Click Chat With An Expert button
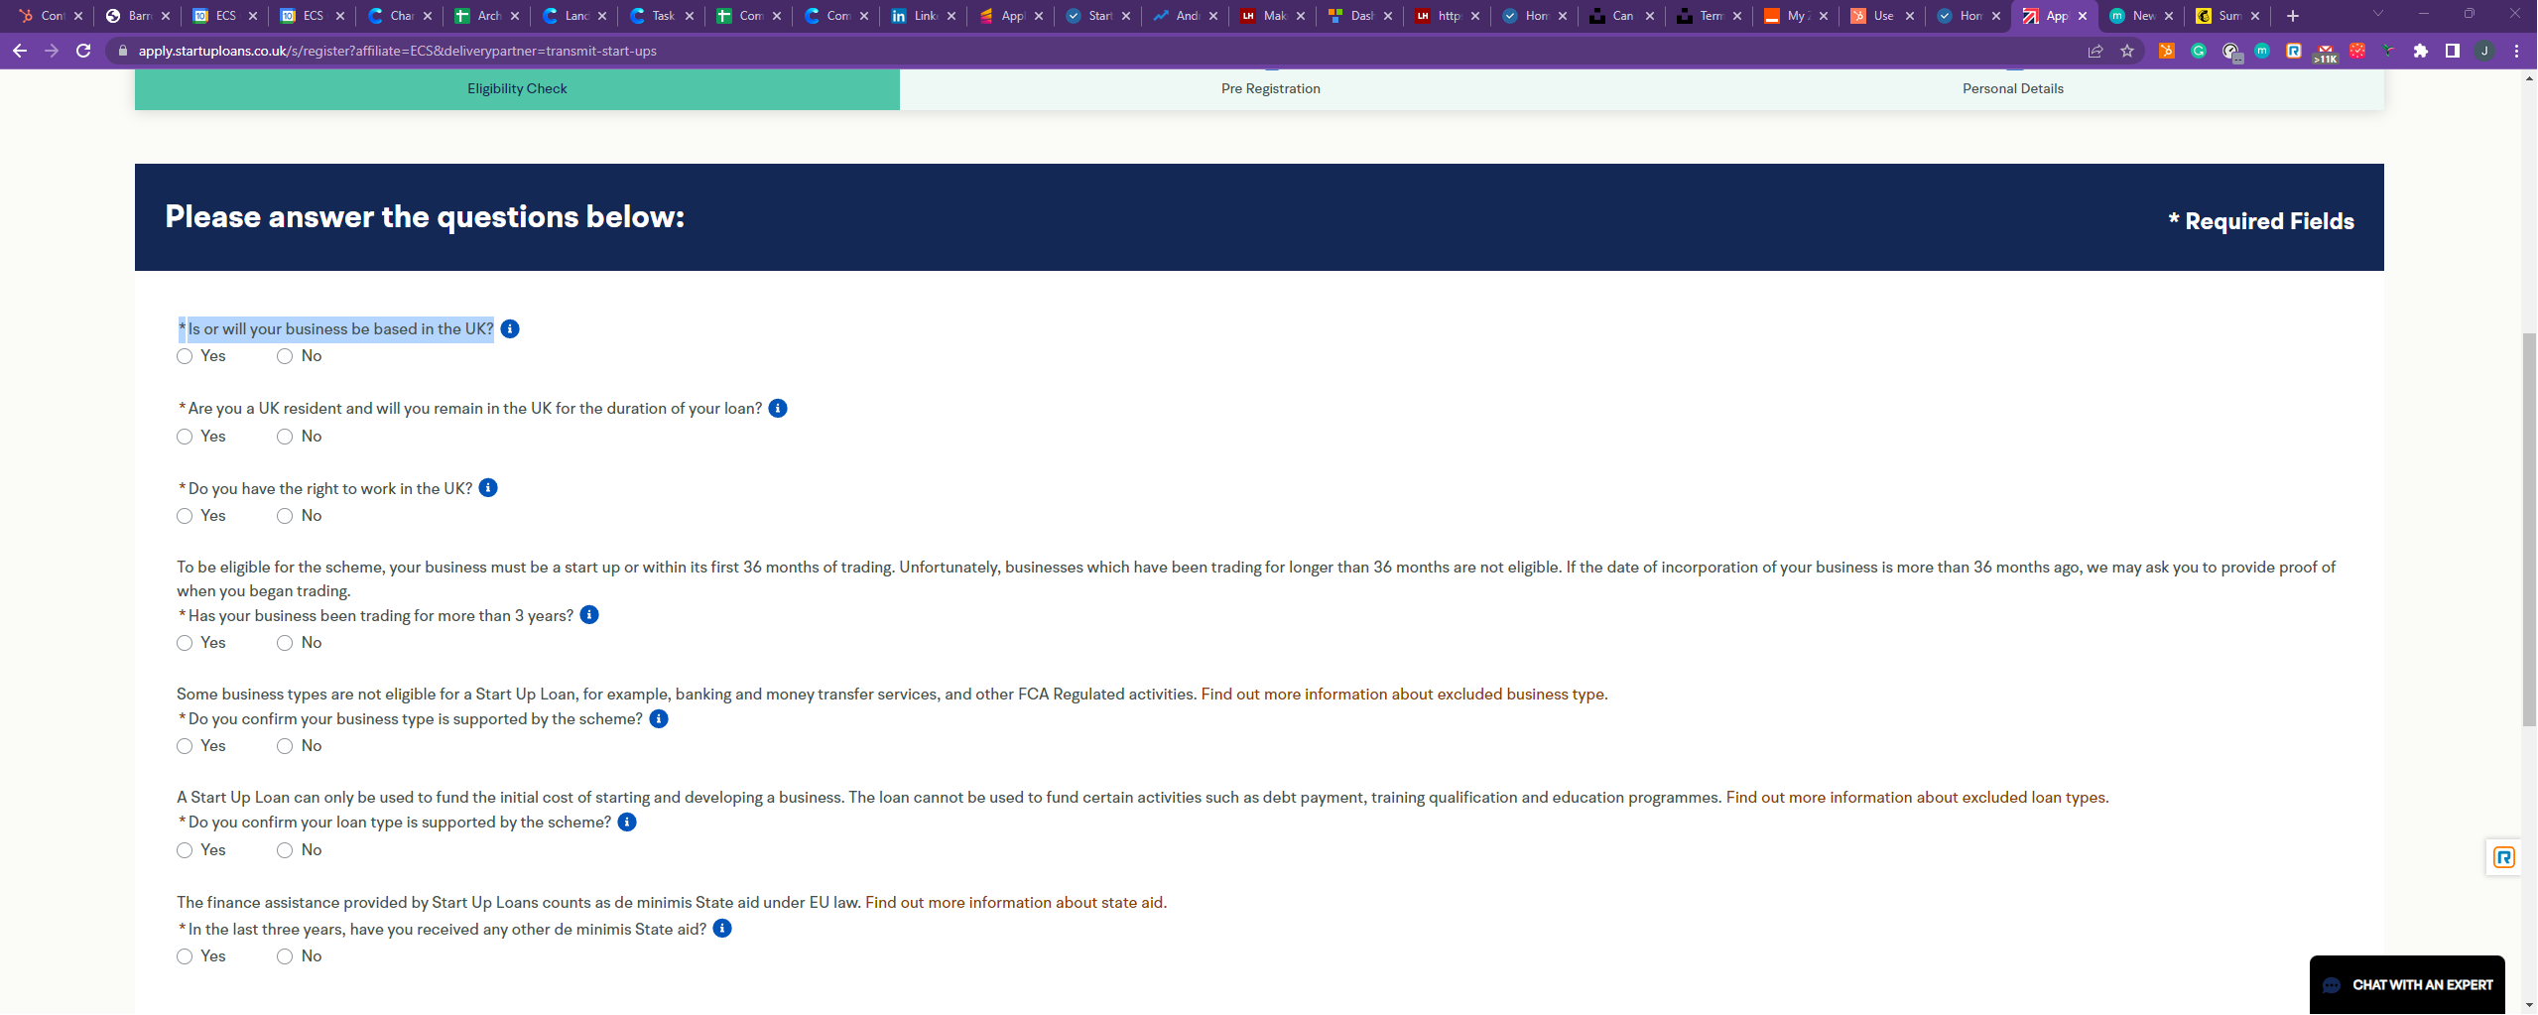 pos(2407,984)
